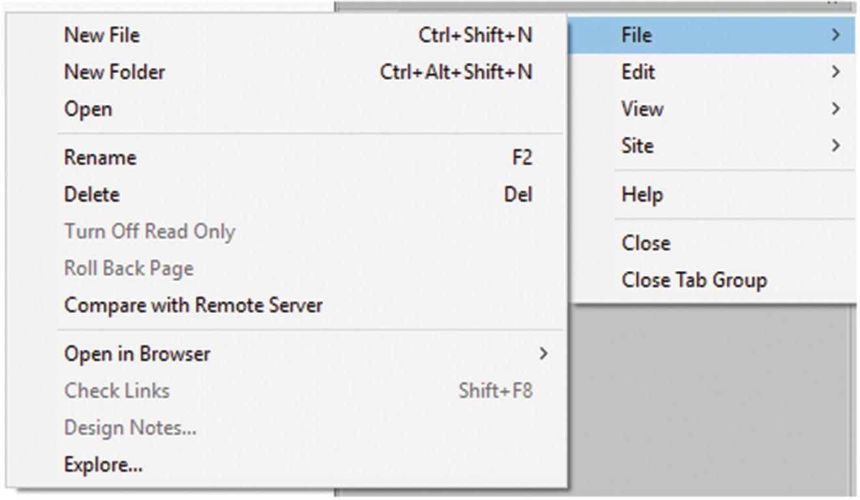Viewport: 860px width, 500px height.
Task: Expand the Site submenu
Action: [x=637, y=146]
